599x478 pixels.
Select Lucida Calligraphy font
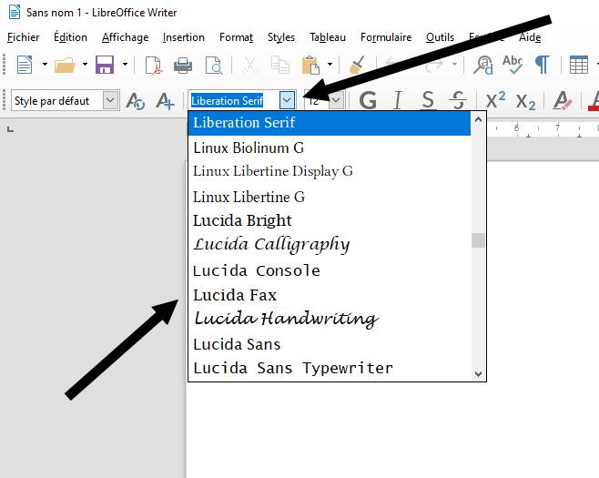(271, 245)
